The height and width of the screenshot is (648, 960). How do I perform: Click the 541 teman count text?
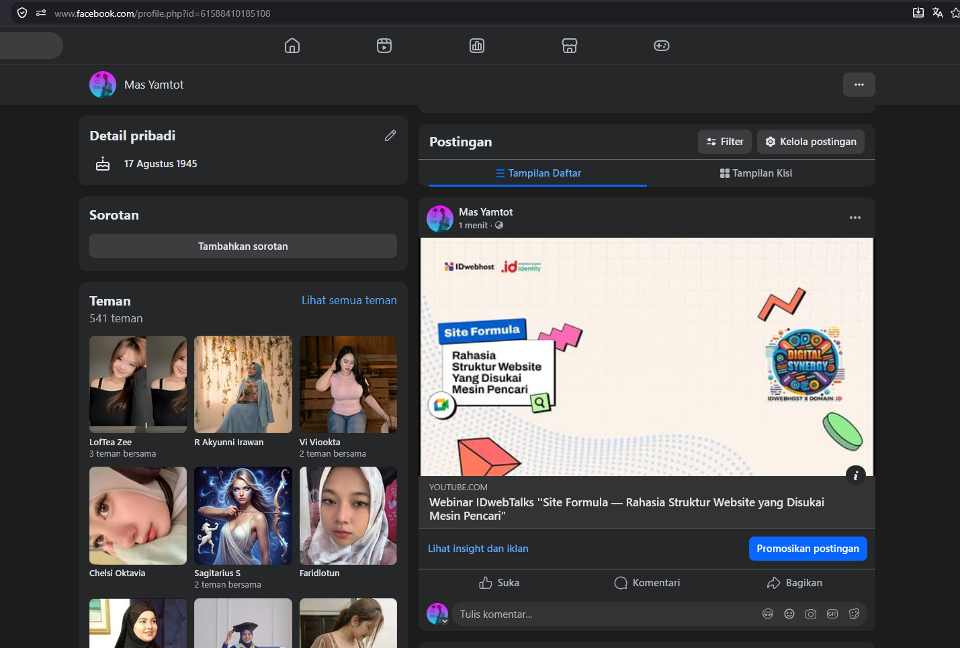click(x=116, y=318)
